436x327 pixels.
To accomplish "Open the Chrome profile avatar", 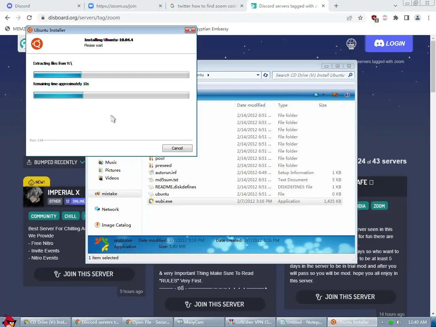I will coord(418,18).
